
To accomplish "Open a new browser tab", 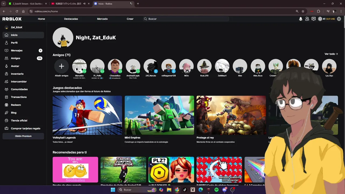I will [138, 4].
